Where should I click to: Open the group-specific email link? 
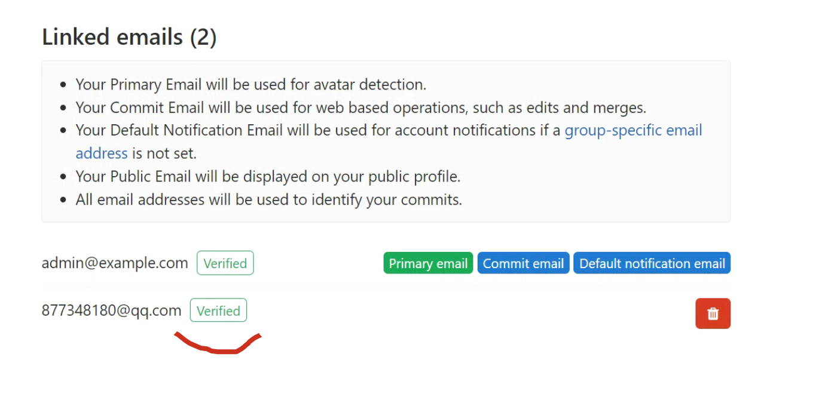633,130
